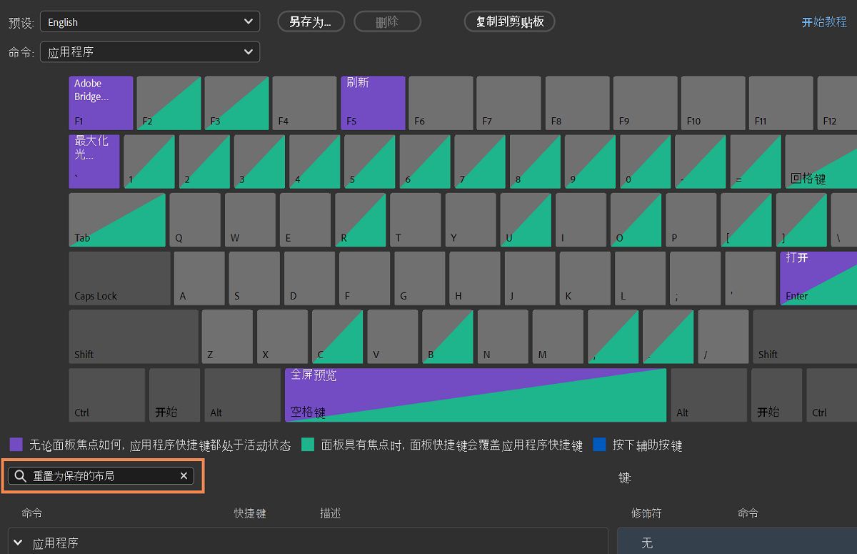Screen dimensions: 857x554
Task: Click the purple application shortcut legend swatch
Action: tap(16, 445)
